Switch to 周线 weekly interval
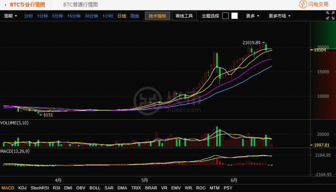 coord(134,16)
